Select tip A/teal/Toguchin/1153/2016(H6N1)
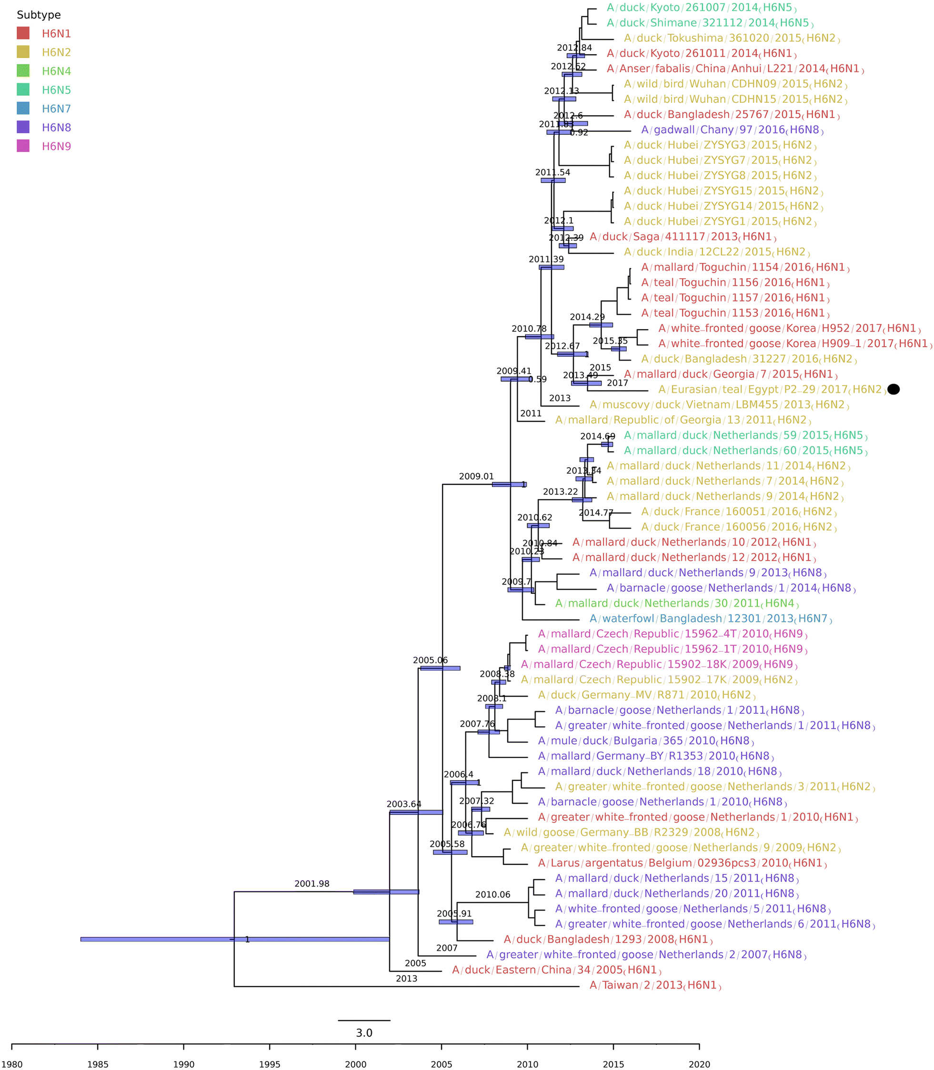Screen dimensions: 934x1070 click(735, 313)
